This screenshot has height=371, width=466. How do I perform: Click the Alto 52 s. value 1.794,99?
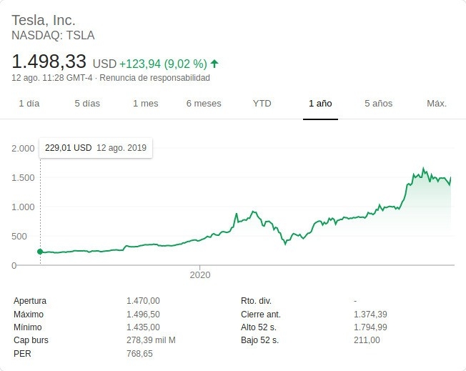(370, 327)
